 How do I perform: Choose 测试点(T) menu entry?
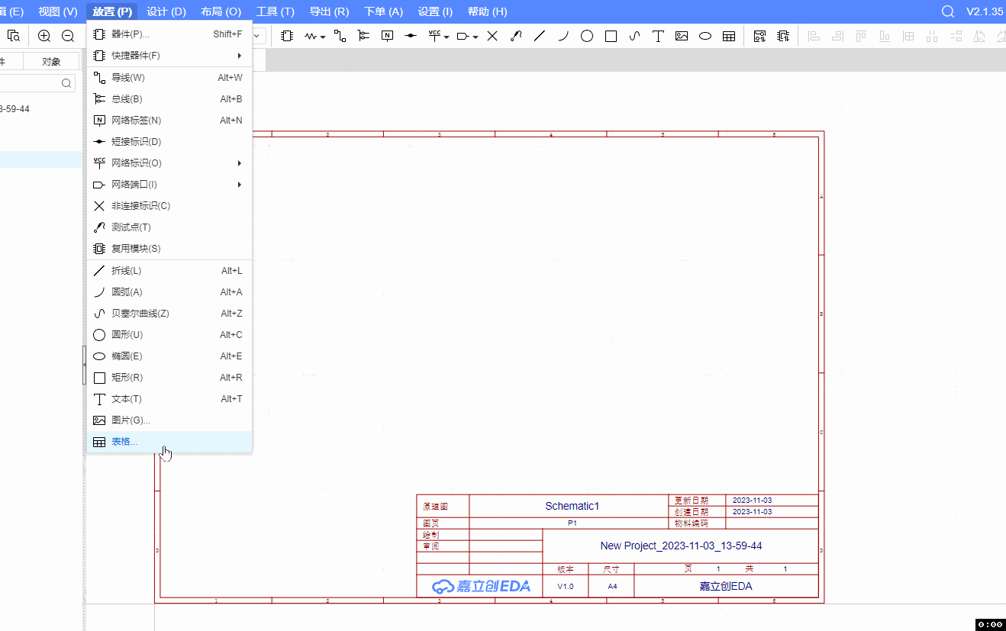pyautogui.click(x=169, y=227)
